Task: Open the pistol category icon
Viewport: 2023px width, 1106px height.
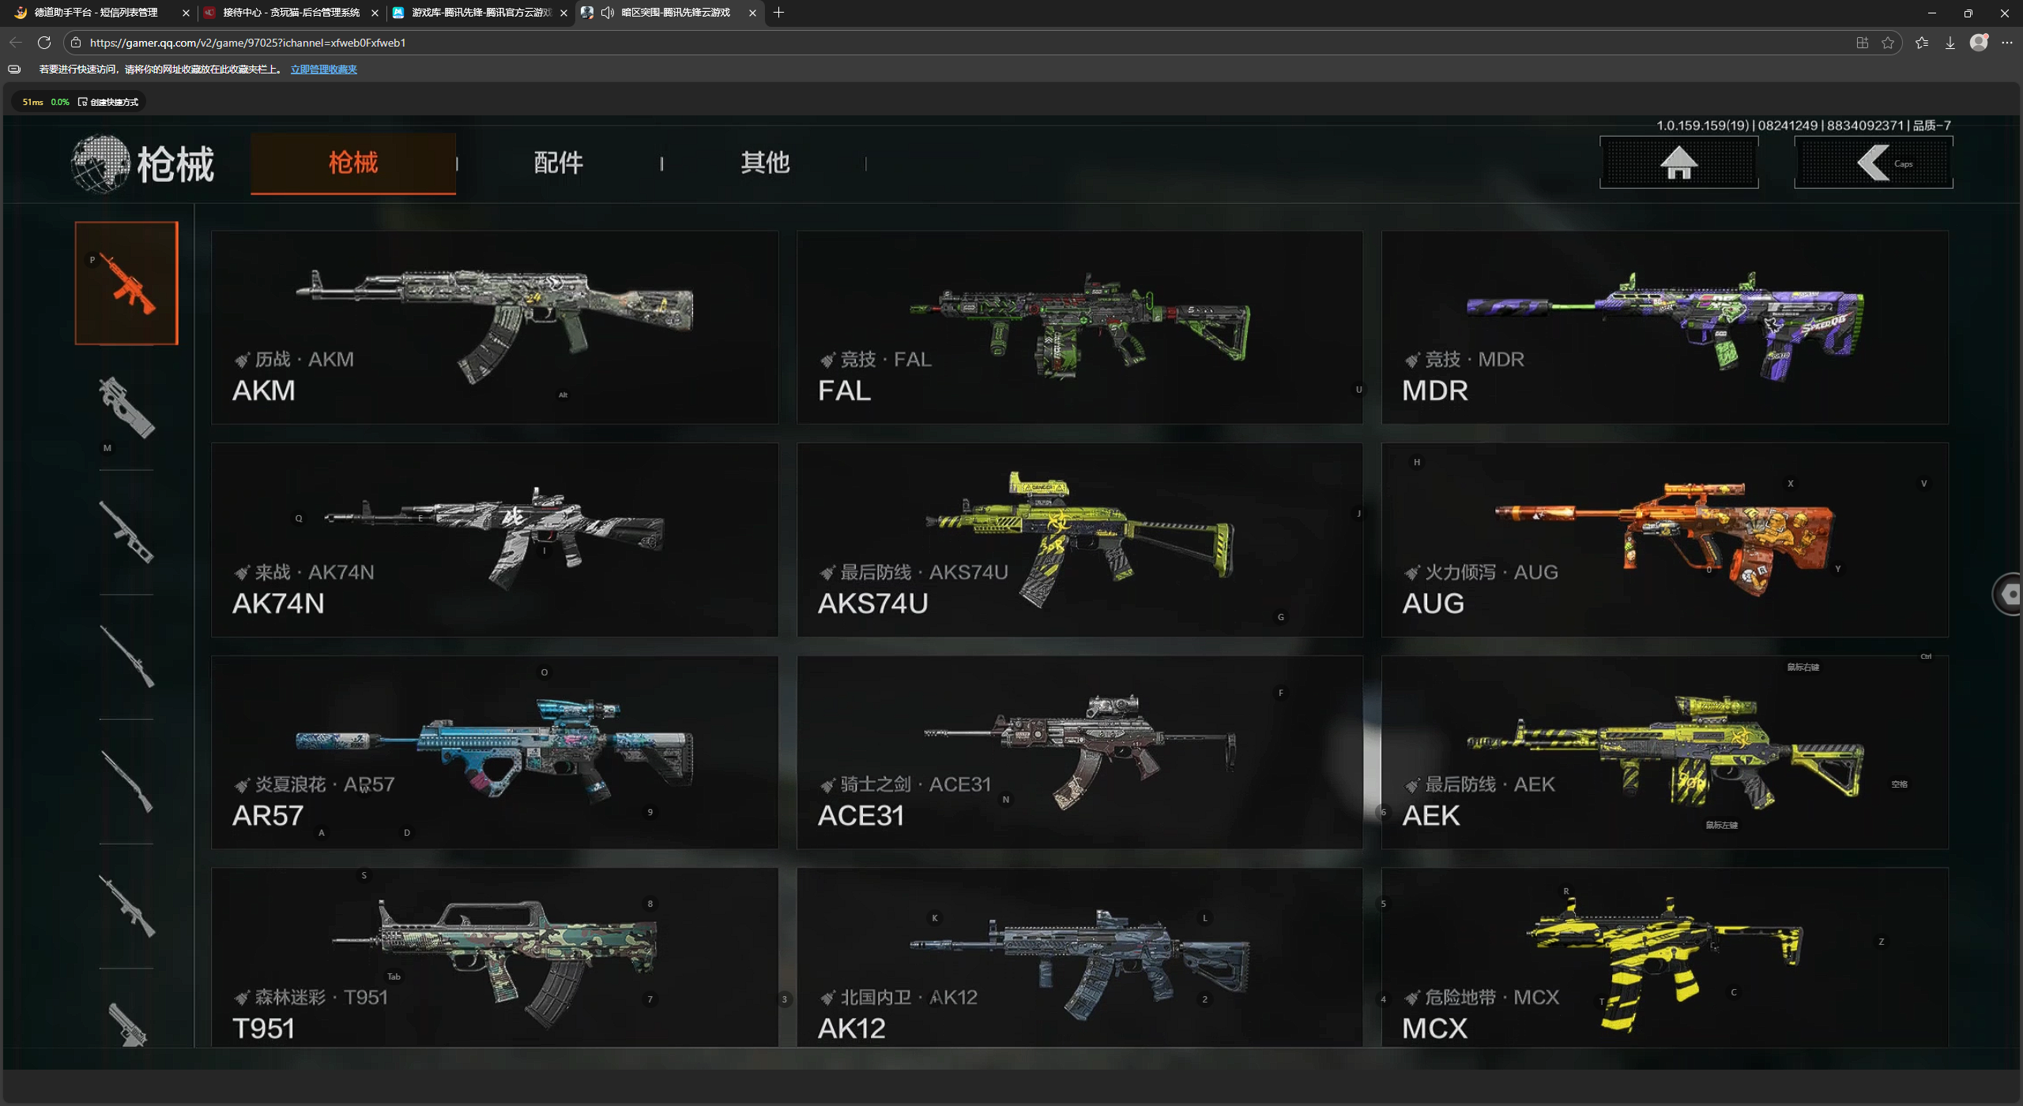Action: pyautogui.click(x=126, y=1023)
